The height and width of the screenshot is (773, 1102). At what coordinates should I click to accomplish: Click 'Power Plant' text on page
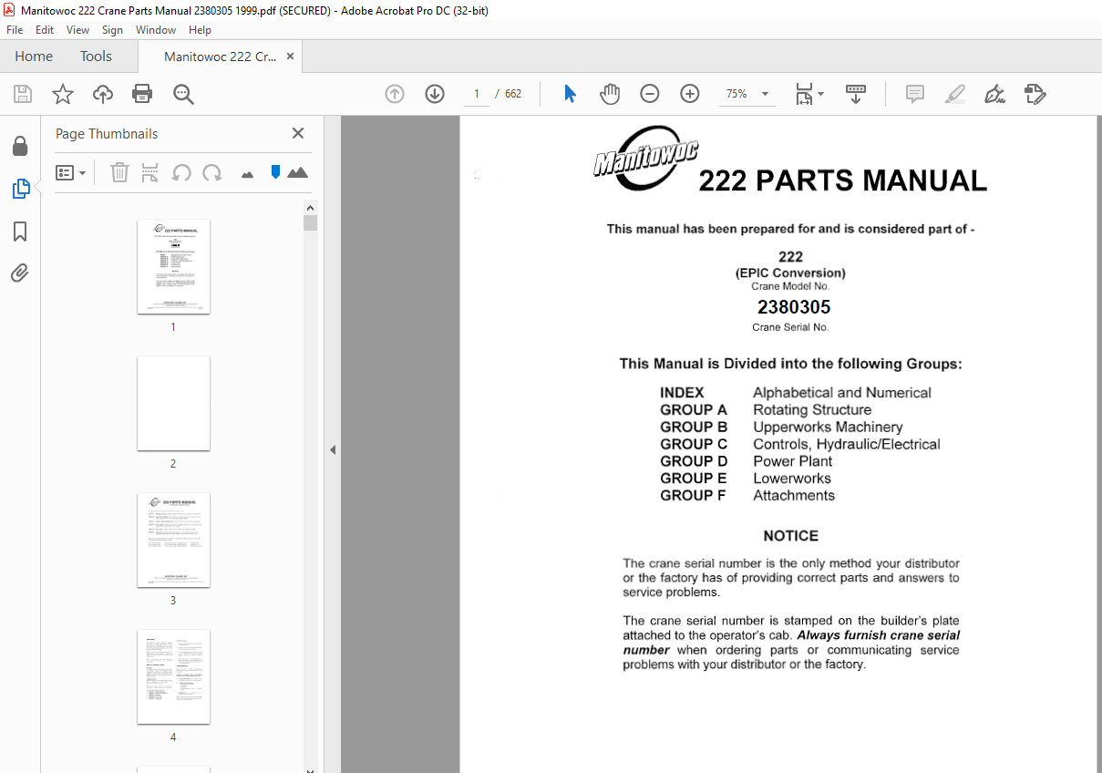tap(793, 461)
